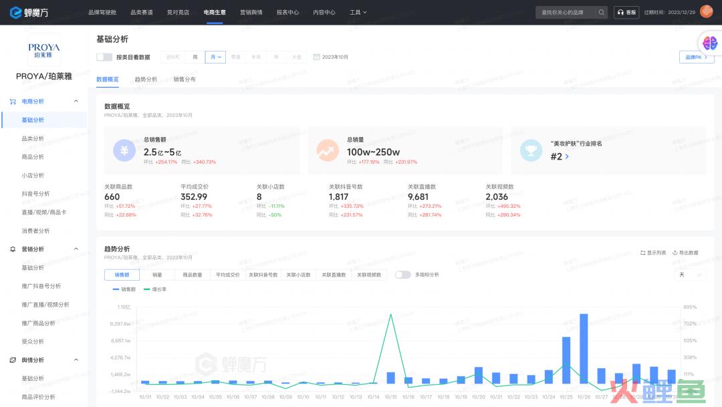Toggle 销售额 legend series
722x407 pixels.
click(x=124, y=289)
